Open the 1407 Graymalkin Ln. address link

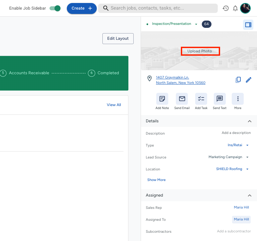coord(173,78)
